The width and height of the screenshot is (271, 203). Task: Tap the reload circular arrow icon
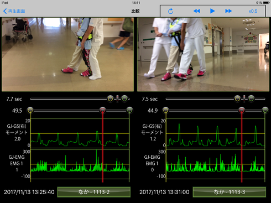point(171,11)
